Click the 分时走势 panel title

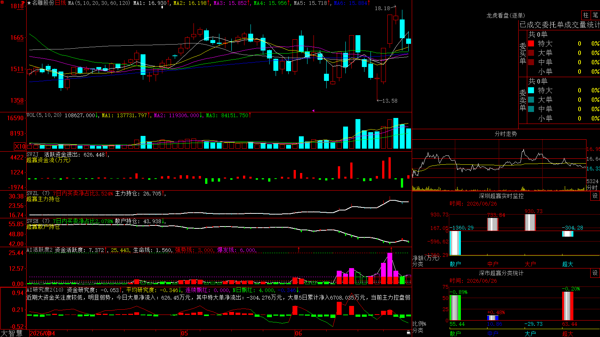(505, 134)
